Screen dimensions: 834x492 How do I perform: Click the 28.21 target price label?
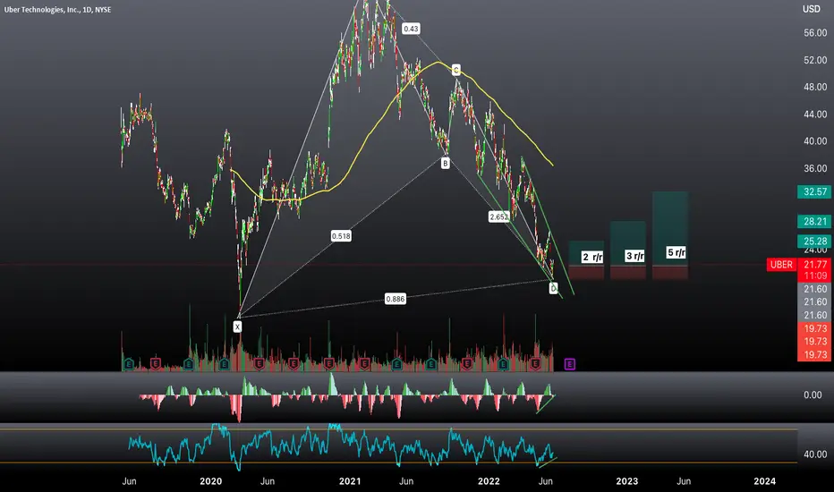tap(814, 221)
